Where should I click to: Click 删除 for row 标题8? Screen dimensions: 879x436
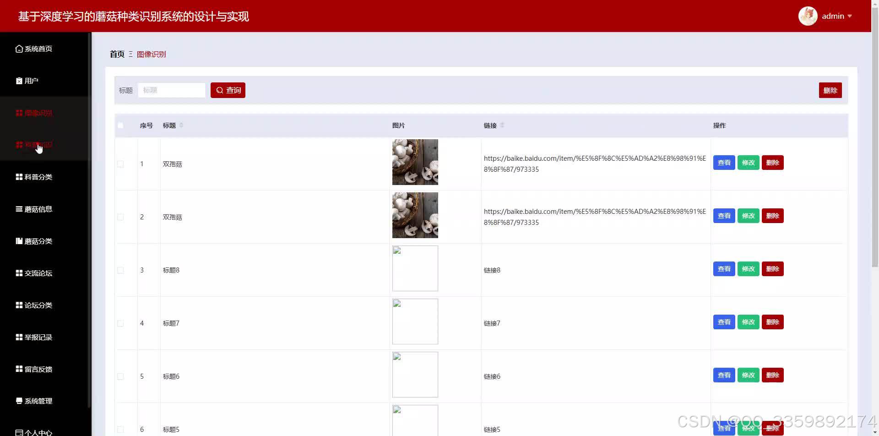point(772,269)
